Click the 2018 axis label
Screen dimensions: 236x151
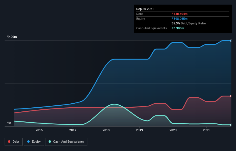pyautogui.click(x=106, y=130)
